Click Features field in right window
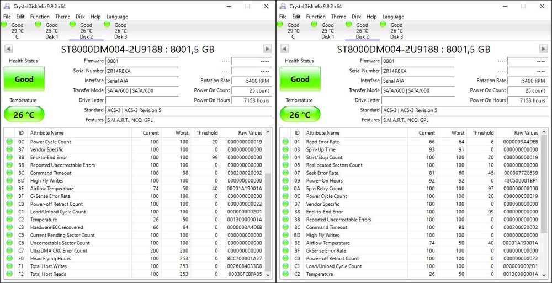This screenshot has width=552, height=283. click(465, 120)
